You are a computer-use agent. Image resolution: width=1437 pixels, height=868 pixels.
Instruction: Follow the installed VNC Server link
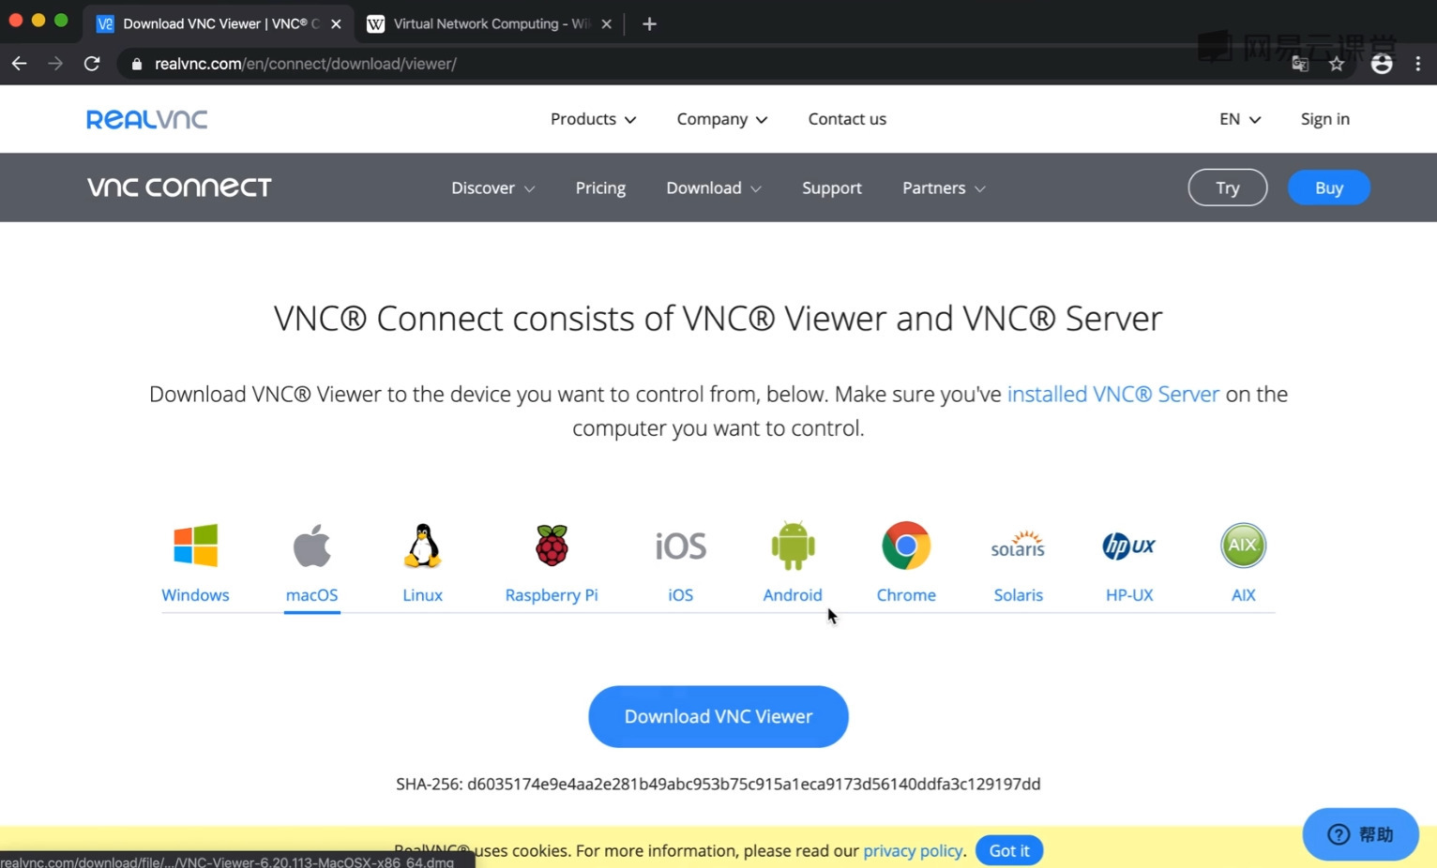coord(1113,394)
